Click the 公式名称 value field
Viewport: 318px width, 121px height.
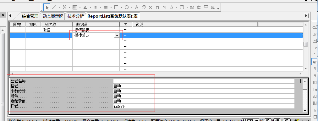click(x=204, y=81)
